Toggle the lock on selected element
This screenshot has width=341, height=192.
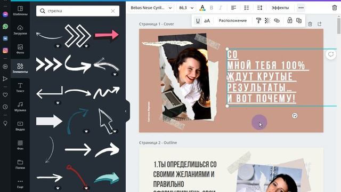tap(289, 21)
